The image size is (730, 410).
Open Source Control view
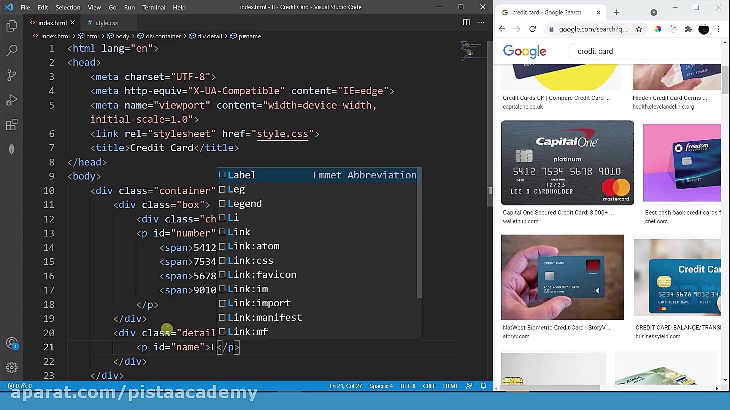coord(12,75)
